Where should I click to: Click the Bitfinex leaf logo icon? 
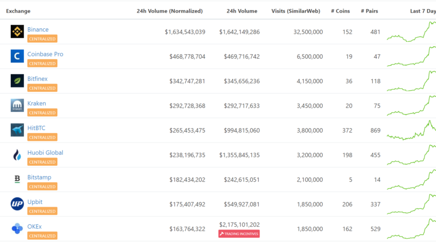(x=17, y=81)
